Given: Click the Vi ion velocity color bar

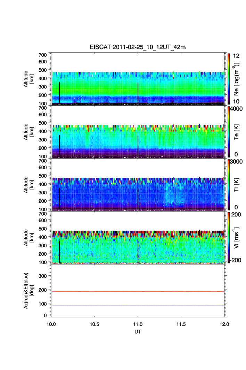Looking at the screenshot, I should click(229, 237).
